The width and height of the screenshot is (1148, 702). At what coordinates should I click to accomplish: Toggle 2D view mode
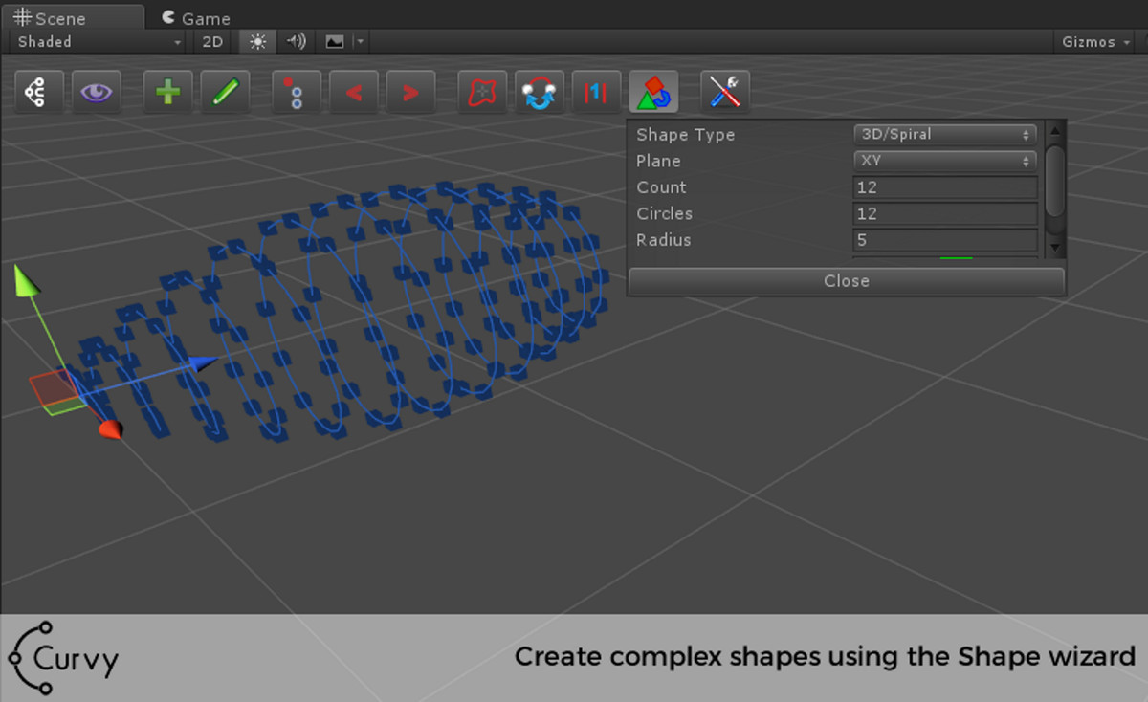click(x=212, y=42)
